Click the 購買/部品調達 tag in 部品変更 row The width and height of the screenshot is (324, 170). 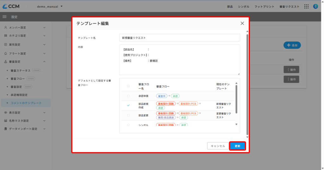[x=166, y=117]
